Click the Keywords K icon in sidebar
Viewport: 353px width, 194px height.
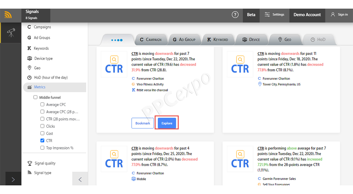click(x=29, y=48)
